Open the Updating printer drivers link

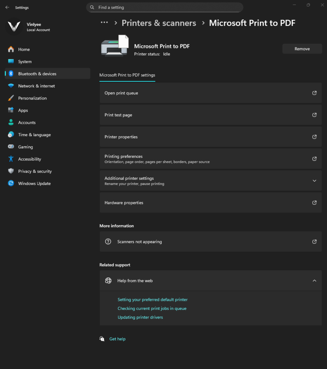pyautogui.click(x=140, y=317)
